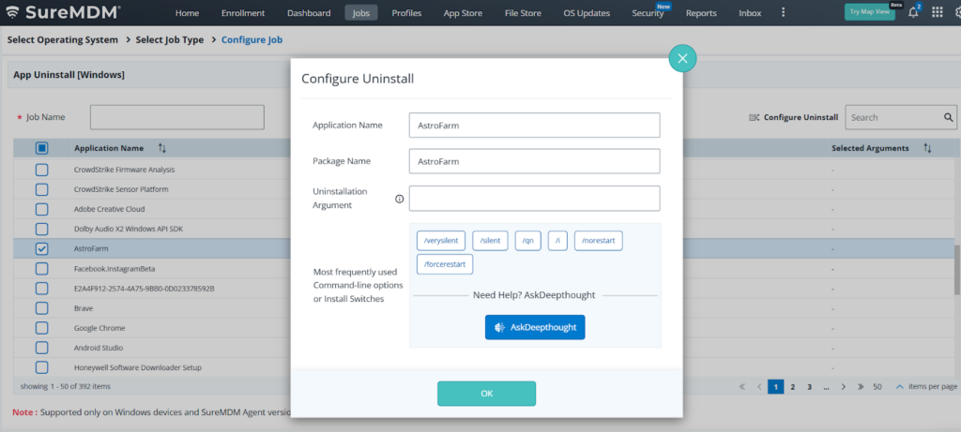Sort by Selected Arguments column arrows
The height and width of the screenshot is (432, 961).
click(927, 148)
